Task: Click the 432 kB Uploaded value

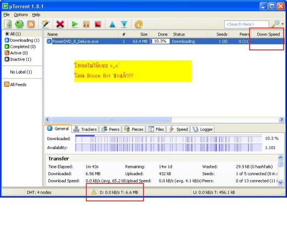Action: coord(165,174)
